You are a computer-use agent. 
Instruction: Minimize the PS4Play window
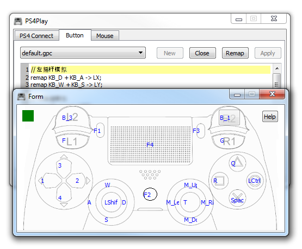pyautogui.click(x=239, y=19)
